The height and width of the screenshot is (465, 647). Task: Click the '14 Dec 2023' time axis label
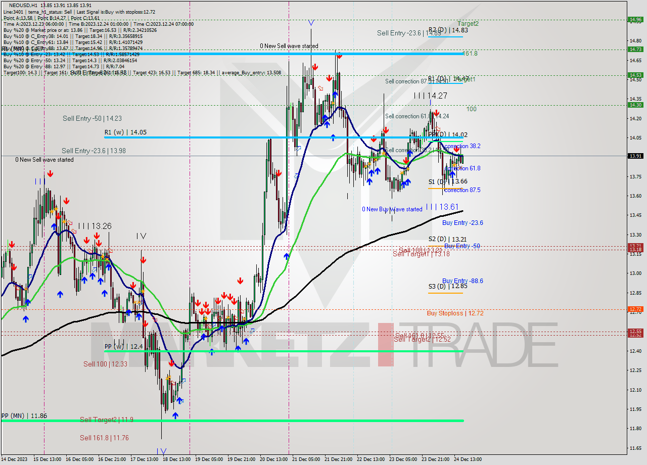click(x=15, y=459)
